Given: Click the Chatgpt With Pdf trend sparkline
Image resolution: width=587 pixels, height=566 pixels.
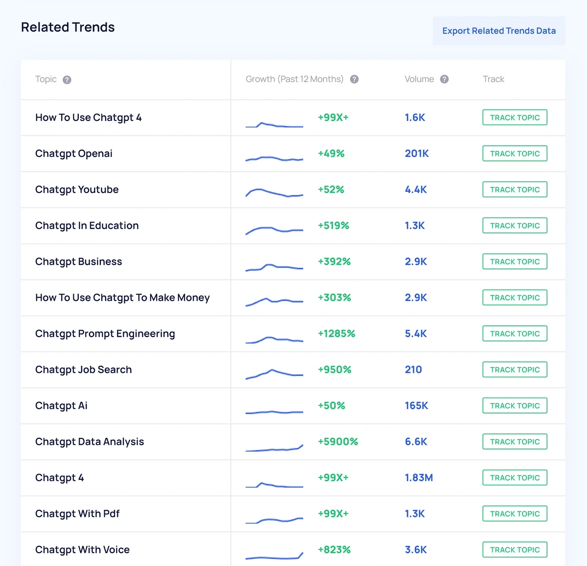Looking at the screenshot, I should point(274,520).
